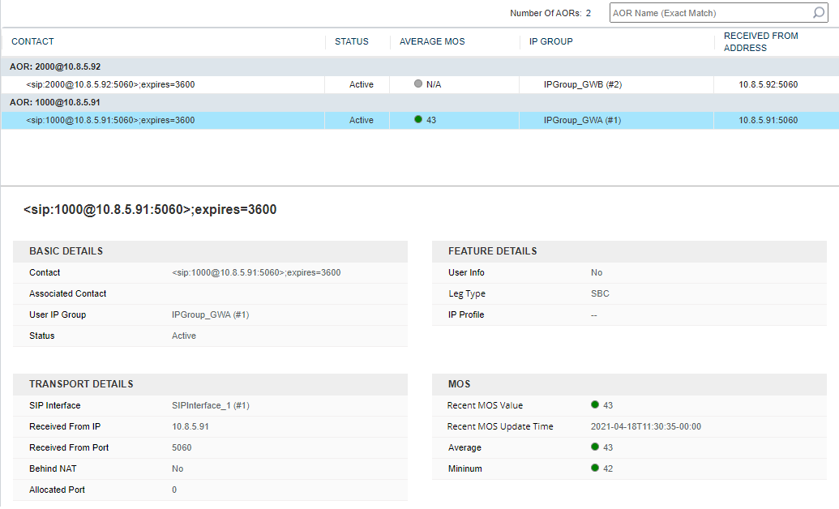Click the grey N/A MOS indicator dot
Screen dimensions: 839x509
pyautogui.click(x=418, y=83)
